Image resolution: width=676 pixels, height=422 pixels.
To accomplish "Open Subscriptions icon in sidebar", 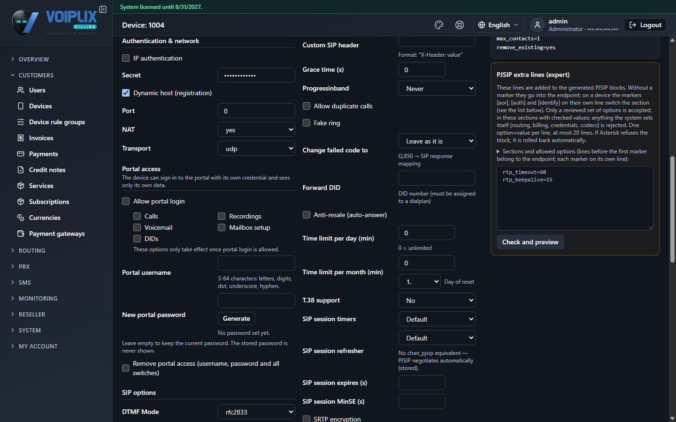I will click(21, 202).
